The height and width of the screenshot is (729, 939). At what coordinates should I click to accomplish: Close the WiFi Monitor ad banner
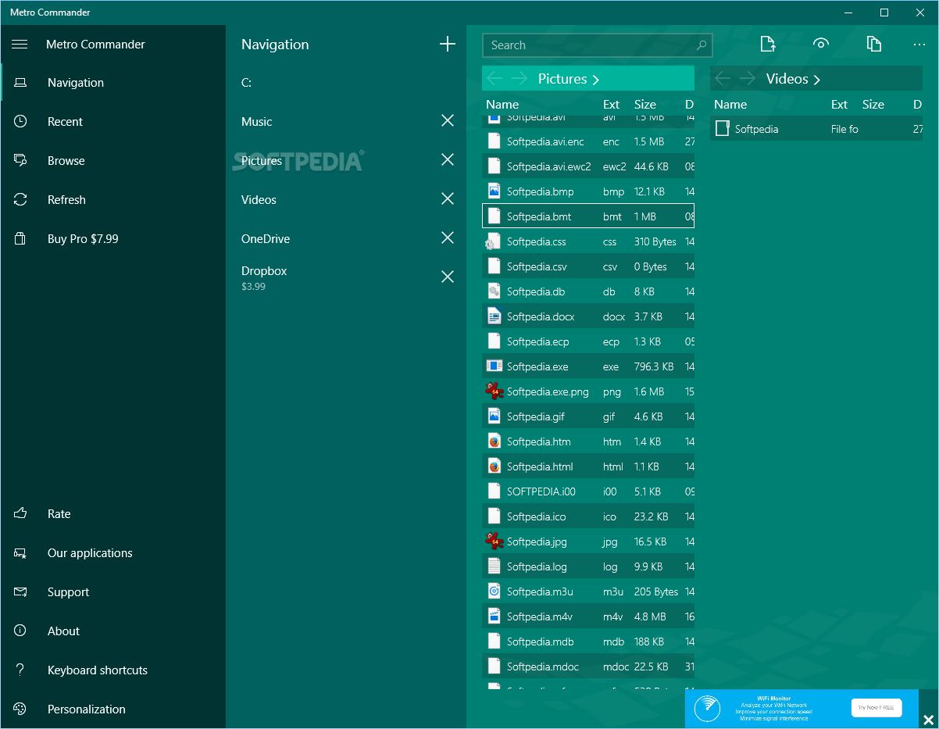928,720
